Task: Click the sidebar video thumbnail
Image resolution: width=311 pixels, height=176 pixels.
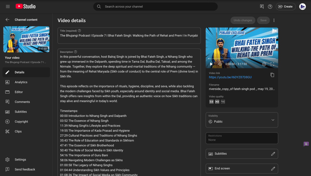Action: pyautogui.click(x=26, y=39)
